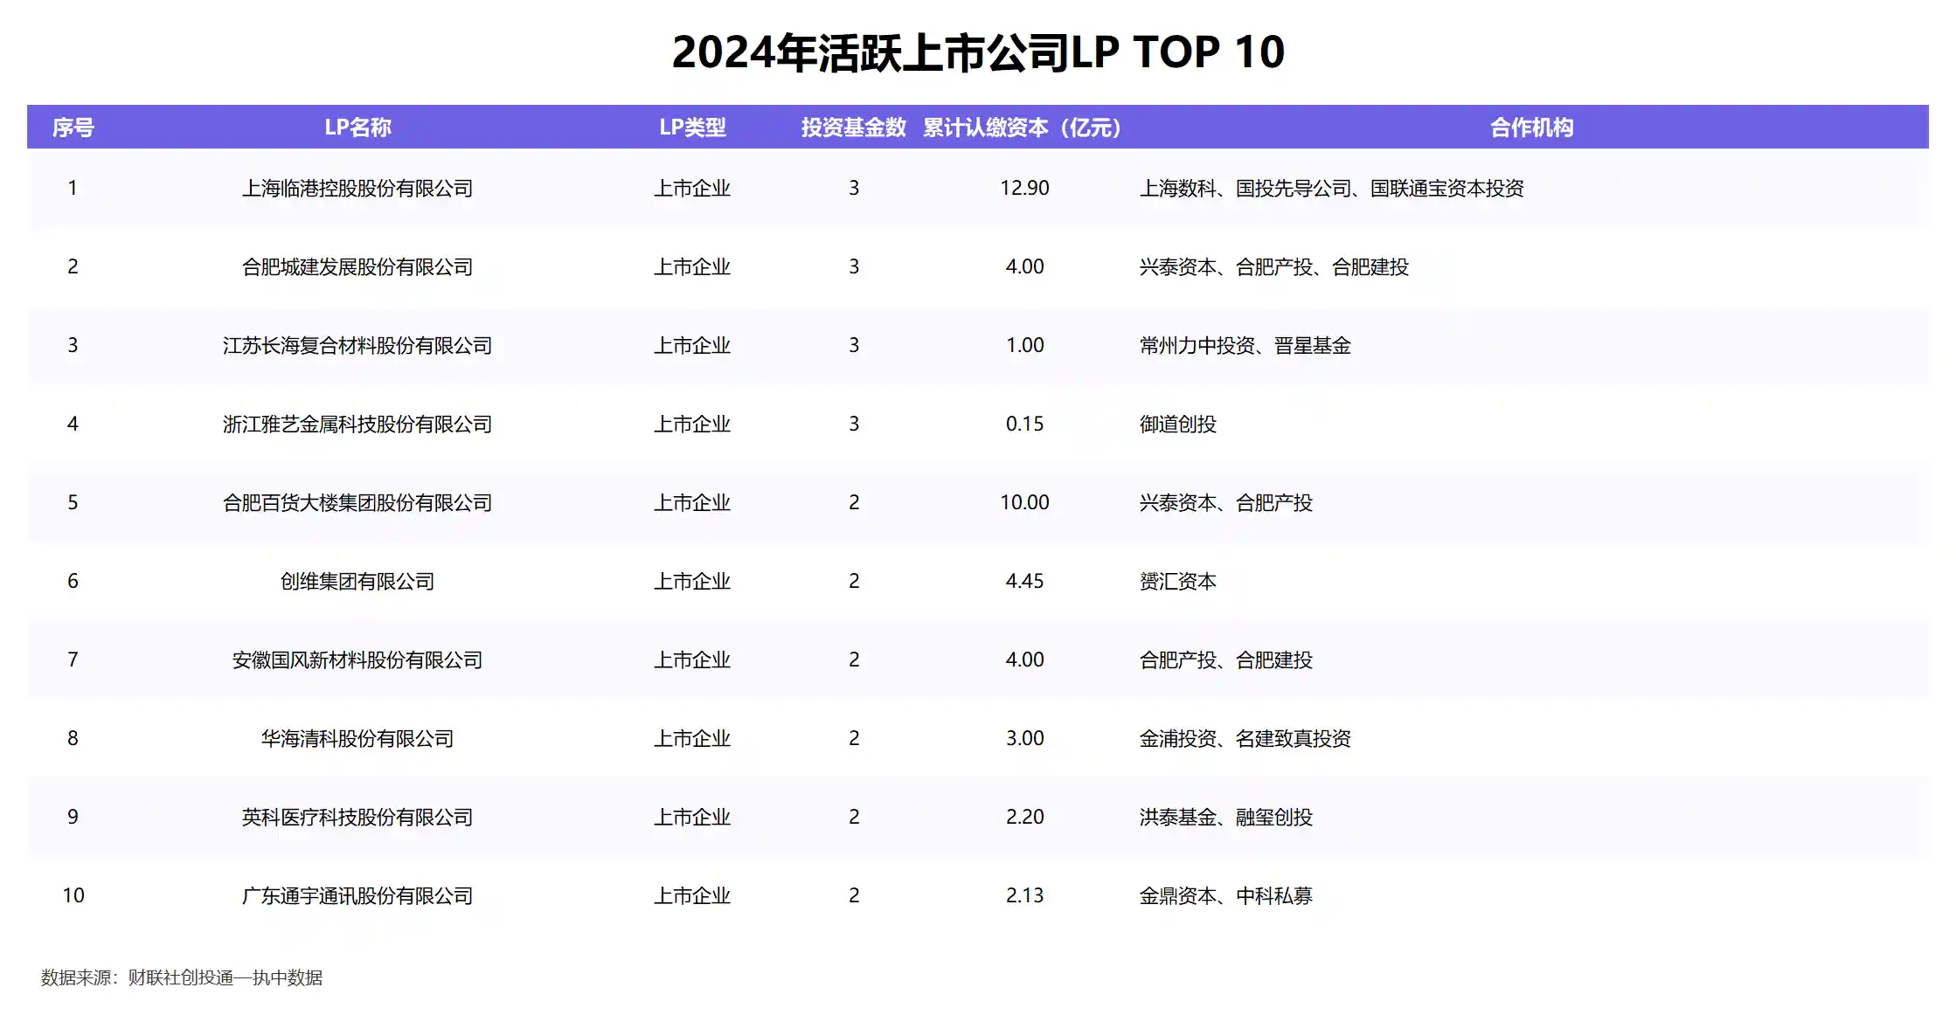Click partners 金浦投资、名建致真投资
The width and height of the screenshot is (1956, 1022).
pyautogui.click(x=1245, y=738)
